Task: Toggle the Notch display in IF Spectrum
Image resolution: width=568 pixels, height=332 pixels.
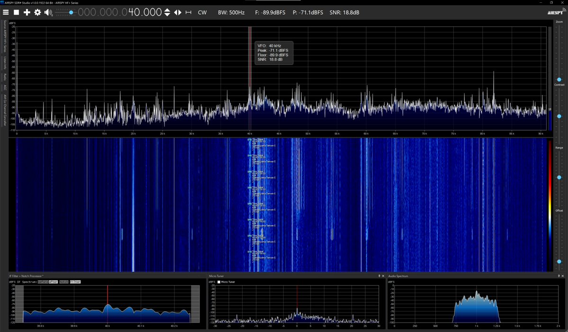Action: coord(64,282)
